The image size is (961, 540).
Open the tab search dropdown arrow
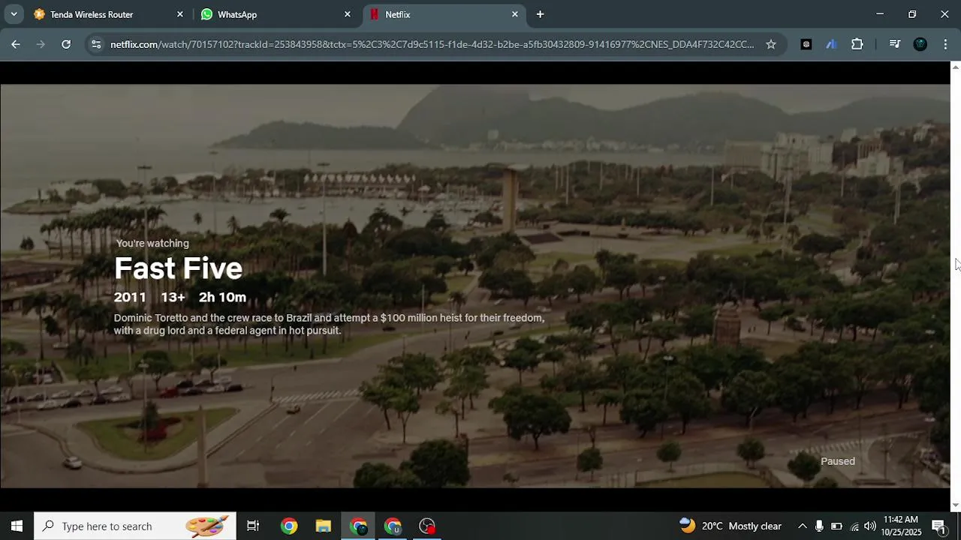coord(14,14)
